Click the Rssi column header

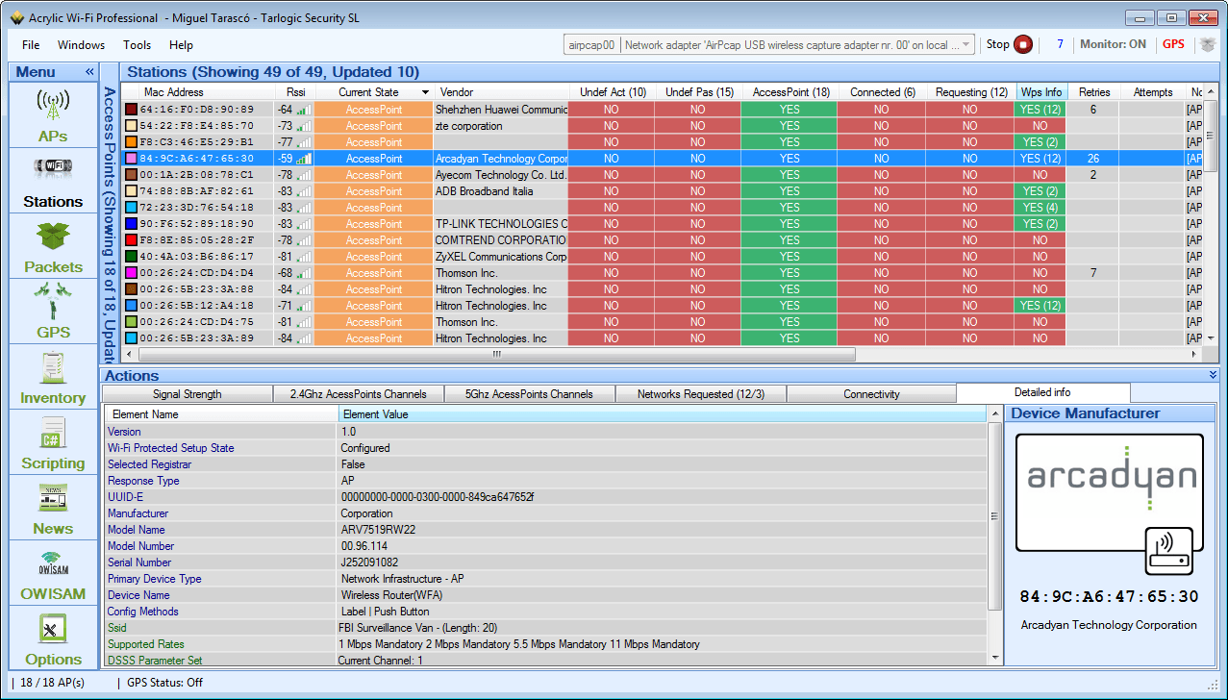tap(295, 92)
